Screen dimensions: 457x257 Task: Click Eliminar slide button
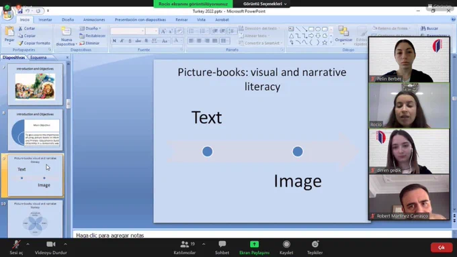89,43
